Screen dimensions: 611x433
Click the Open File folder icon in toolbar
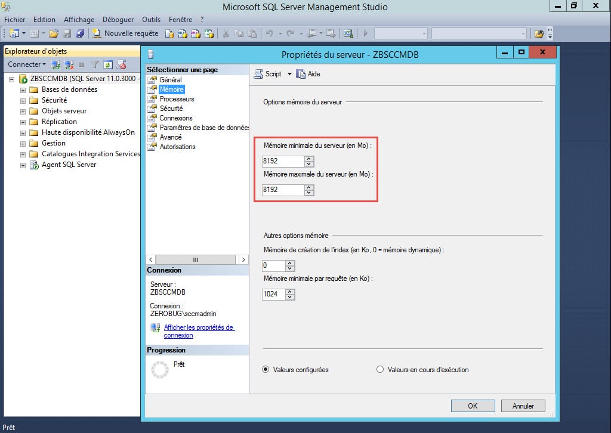(54, 33)
